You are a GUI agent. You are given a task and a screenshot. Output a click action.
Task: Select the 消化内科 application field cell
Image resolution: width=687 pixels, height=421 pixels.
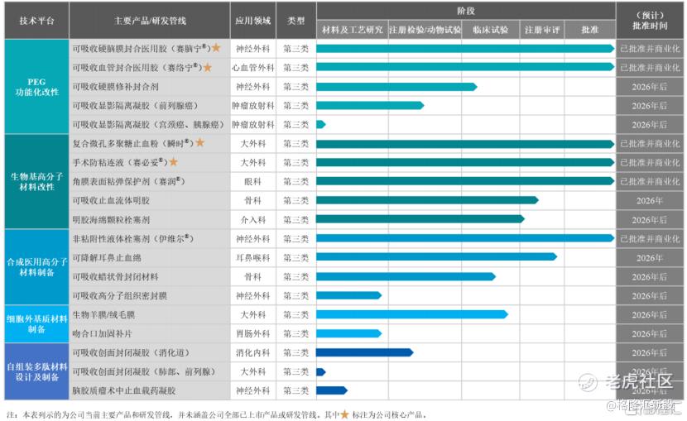(252, 352)
